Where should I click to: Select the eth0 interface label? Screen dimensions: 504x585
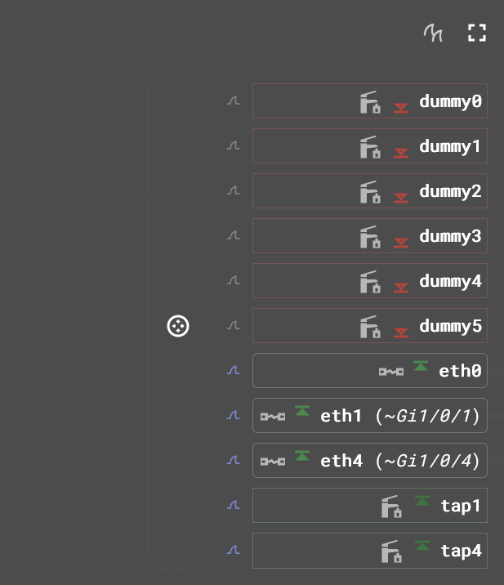coord(460,371)
